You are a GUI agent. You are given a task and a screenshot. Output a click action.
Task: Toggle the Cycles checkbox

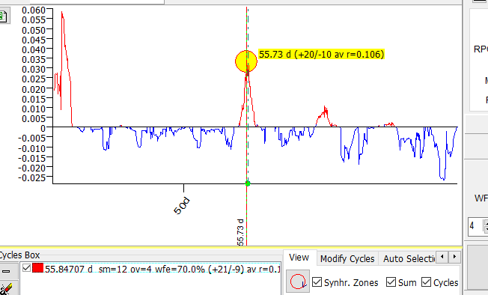[x=426, y=282]
